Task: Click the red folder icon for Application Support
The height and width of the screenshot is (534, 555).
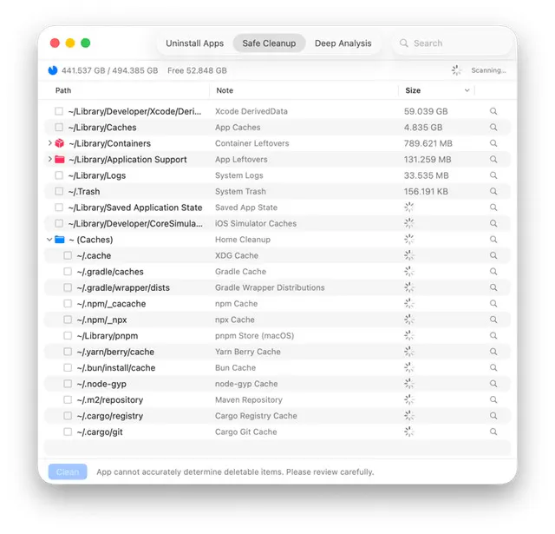Action: click(60, 160)
